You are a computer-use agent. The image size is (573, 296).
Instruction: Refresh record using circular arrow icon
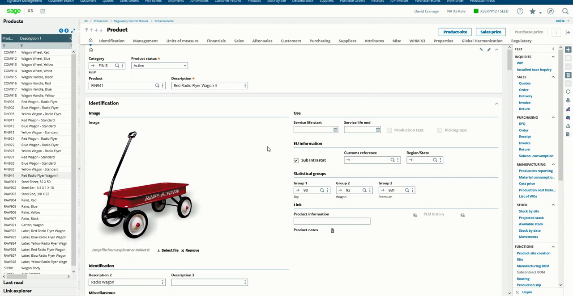568,92
